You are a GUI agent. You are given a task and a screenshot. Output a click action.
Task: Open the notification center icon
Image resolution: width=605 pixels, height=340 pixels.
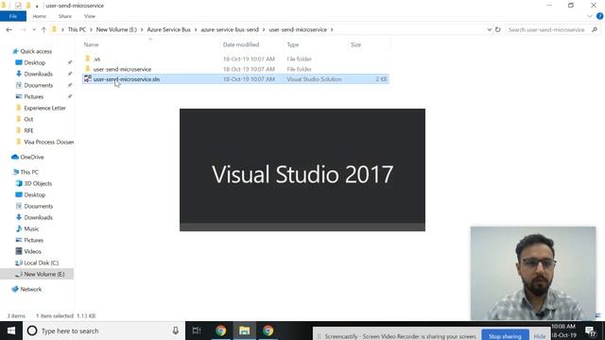click(x=590, y=331)
